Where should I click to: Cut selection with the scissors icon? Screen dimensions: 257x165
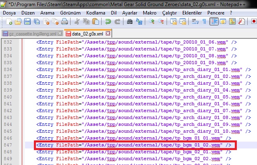coord(77,21)
